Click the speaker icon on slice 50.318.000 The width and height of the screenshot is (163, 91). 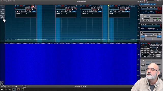pyautogui.click(x=111, y=11)
